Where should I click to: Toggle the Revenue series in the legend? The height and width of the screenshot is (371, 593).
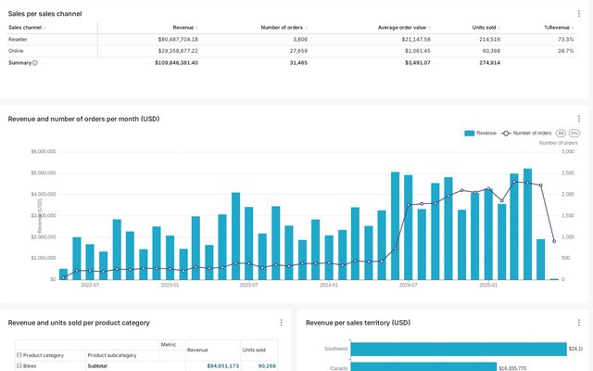pos(480,134)
